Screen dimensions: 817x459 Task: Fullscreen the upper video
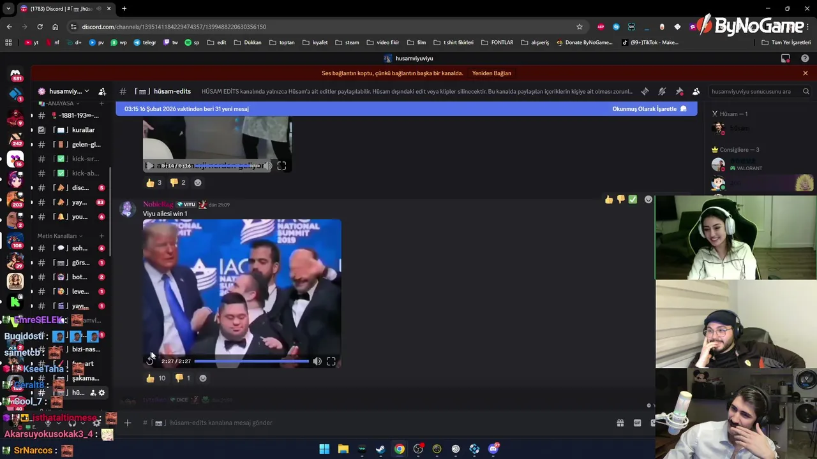coord(281,166)
